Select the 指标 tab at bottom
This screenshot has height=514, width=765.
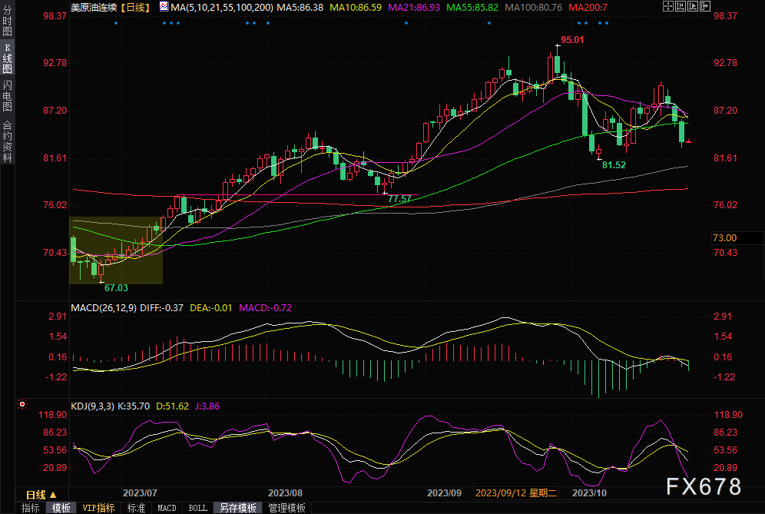30,508
